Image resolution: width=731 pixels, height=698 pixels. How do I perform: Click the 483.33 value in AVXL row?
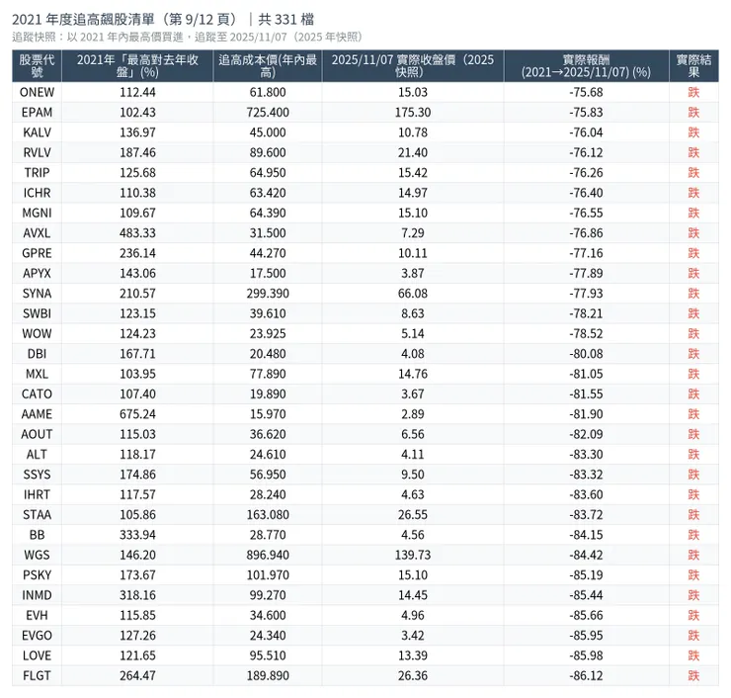(137, 232)
